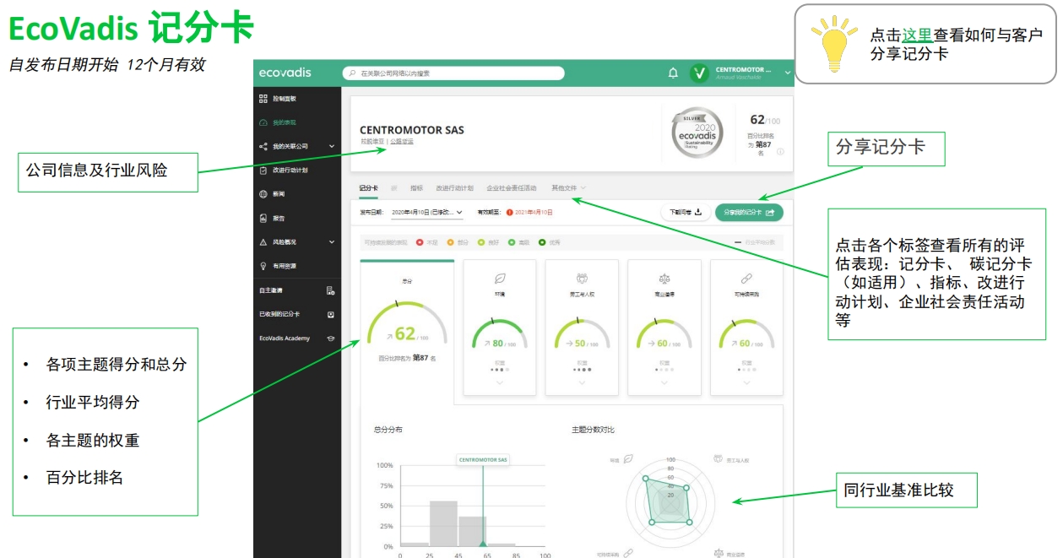
Task: Open the 改进行动计划 tab
Action: coord(454,187)
